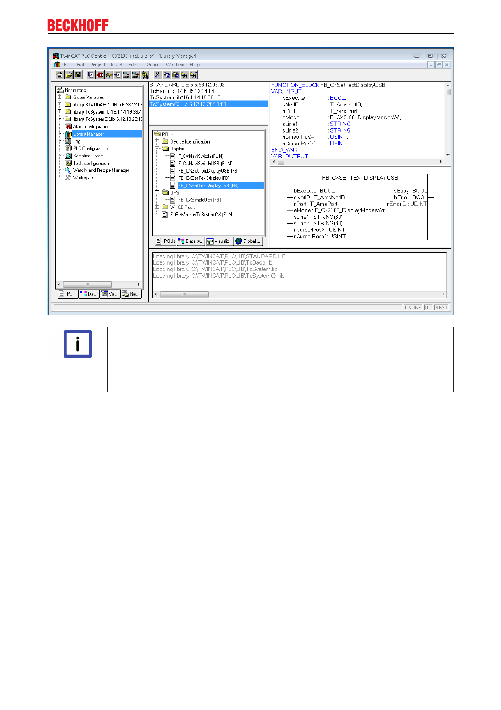The height and width of the screenshot is (710, 501).
Task: Expand the WinCE Tools folder
Action: [x=157, y=207]
